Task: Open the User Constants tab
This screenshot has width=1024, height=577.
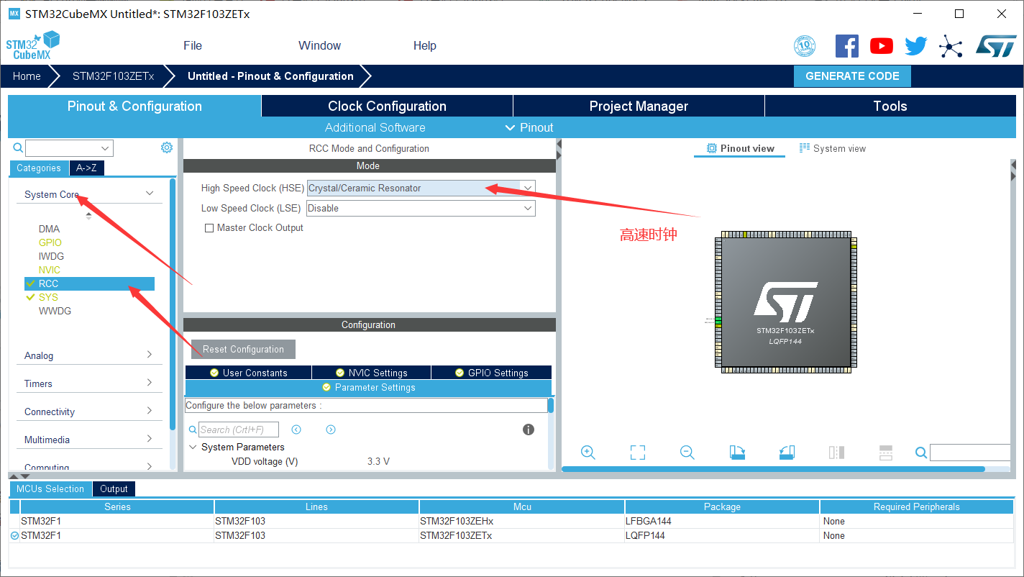Action: (x=248, y=373)
